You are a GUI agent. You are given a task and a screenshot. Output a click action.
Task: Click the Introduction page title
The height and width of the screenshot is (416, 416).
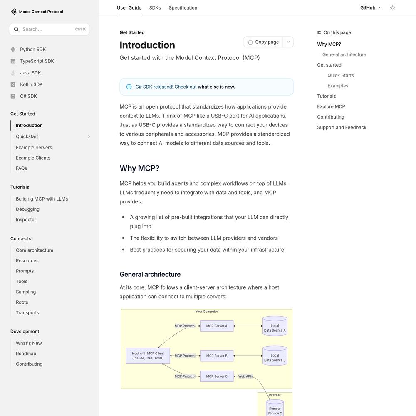click(147, 45)
